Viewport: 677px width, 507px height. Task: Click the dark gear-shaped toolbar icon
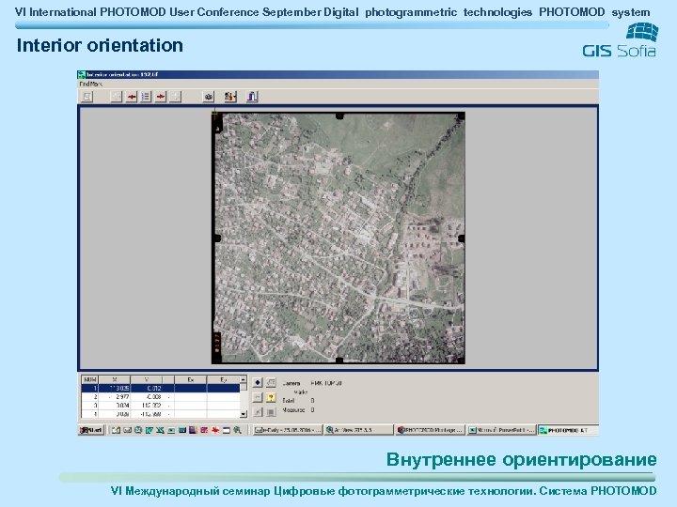(x=209, y=97)
